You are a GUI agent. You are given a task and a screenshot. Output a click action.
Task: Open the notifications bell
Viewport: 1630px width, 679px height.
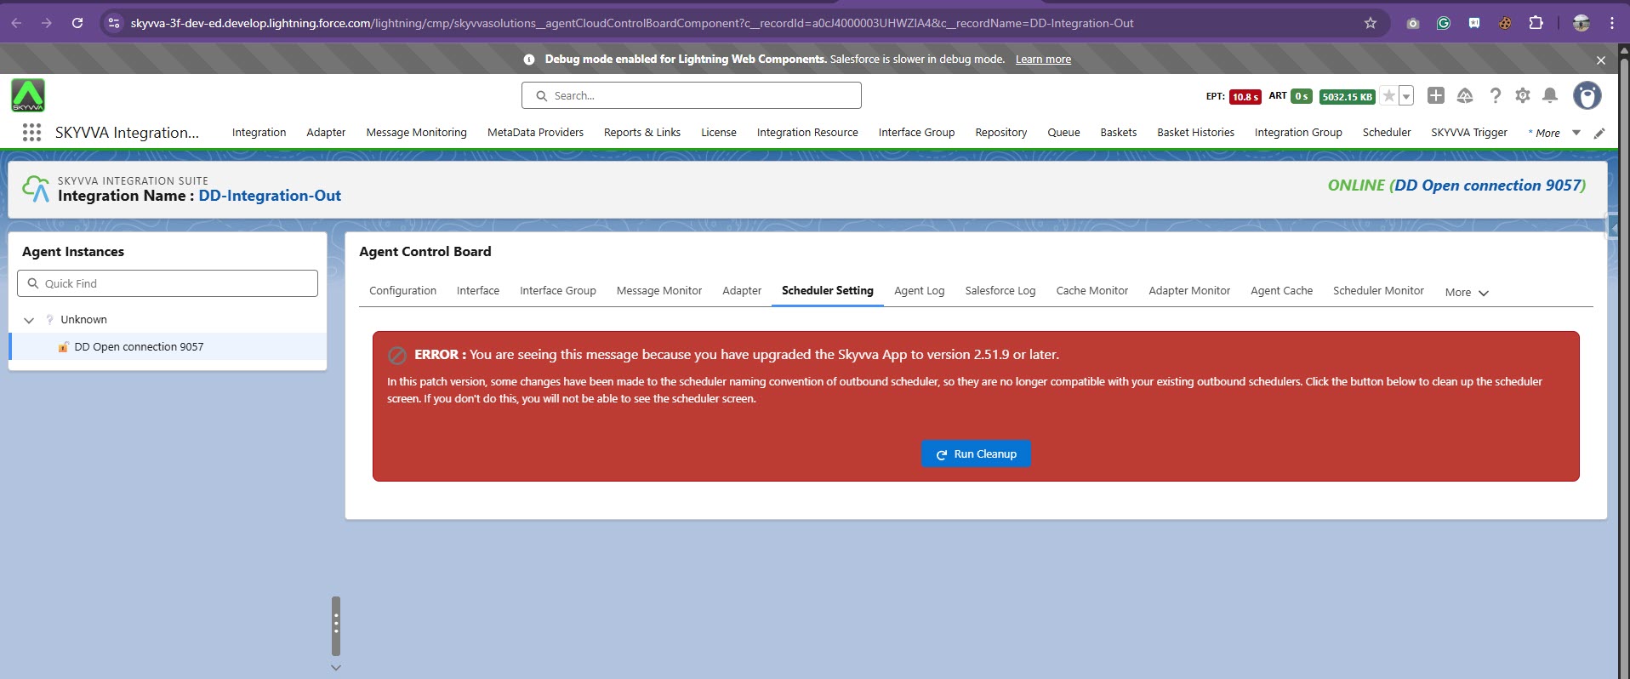click(x=1550, y=95)
